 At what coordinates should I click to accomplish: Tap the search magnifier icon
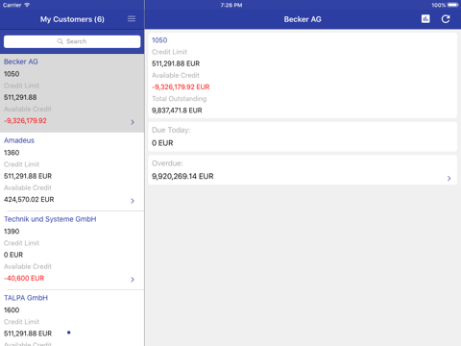tap(60, 41)
